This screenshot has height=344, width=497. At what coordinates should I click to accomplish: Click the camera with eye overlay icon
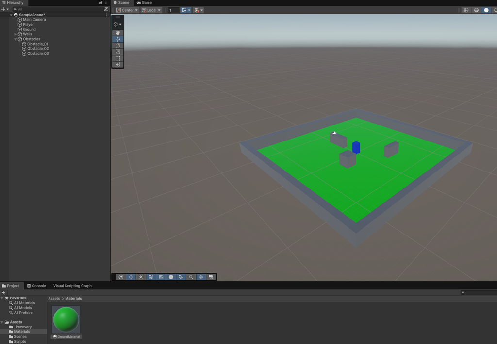pyautogui.click(x=211, y=277)
